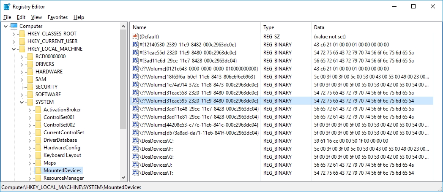This screenshot has height=192, width=443.
Task: Select value \??\Volume{d573a8ad-da71-11e6-841f-000c2963dc04}
Action: tap(199, 133)
